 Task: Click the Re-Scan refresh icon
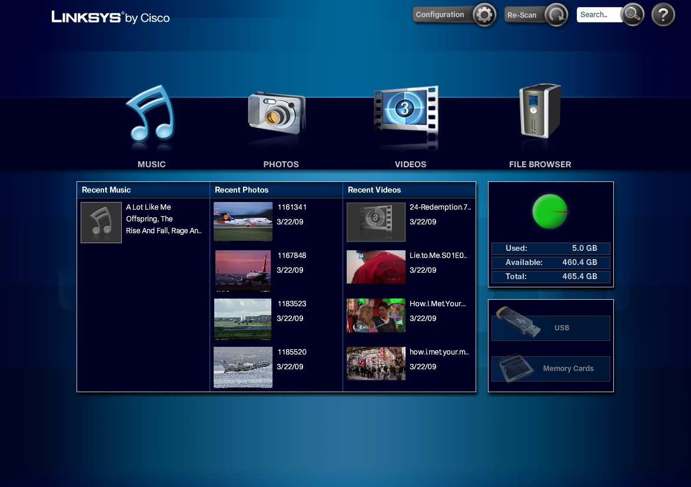coord(556,15)
